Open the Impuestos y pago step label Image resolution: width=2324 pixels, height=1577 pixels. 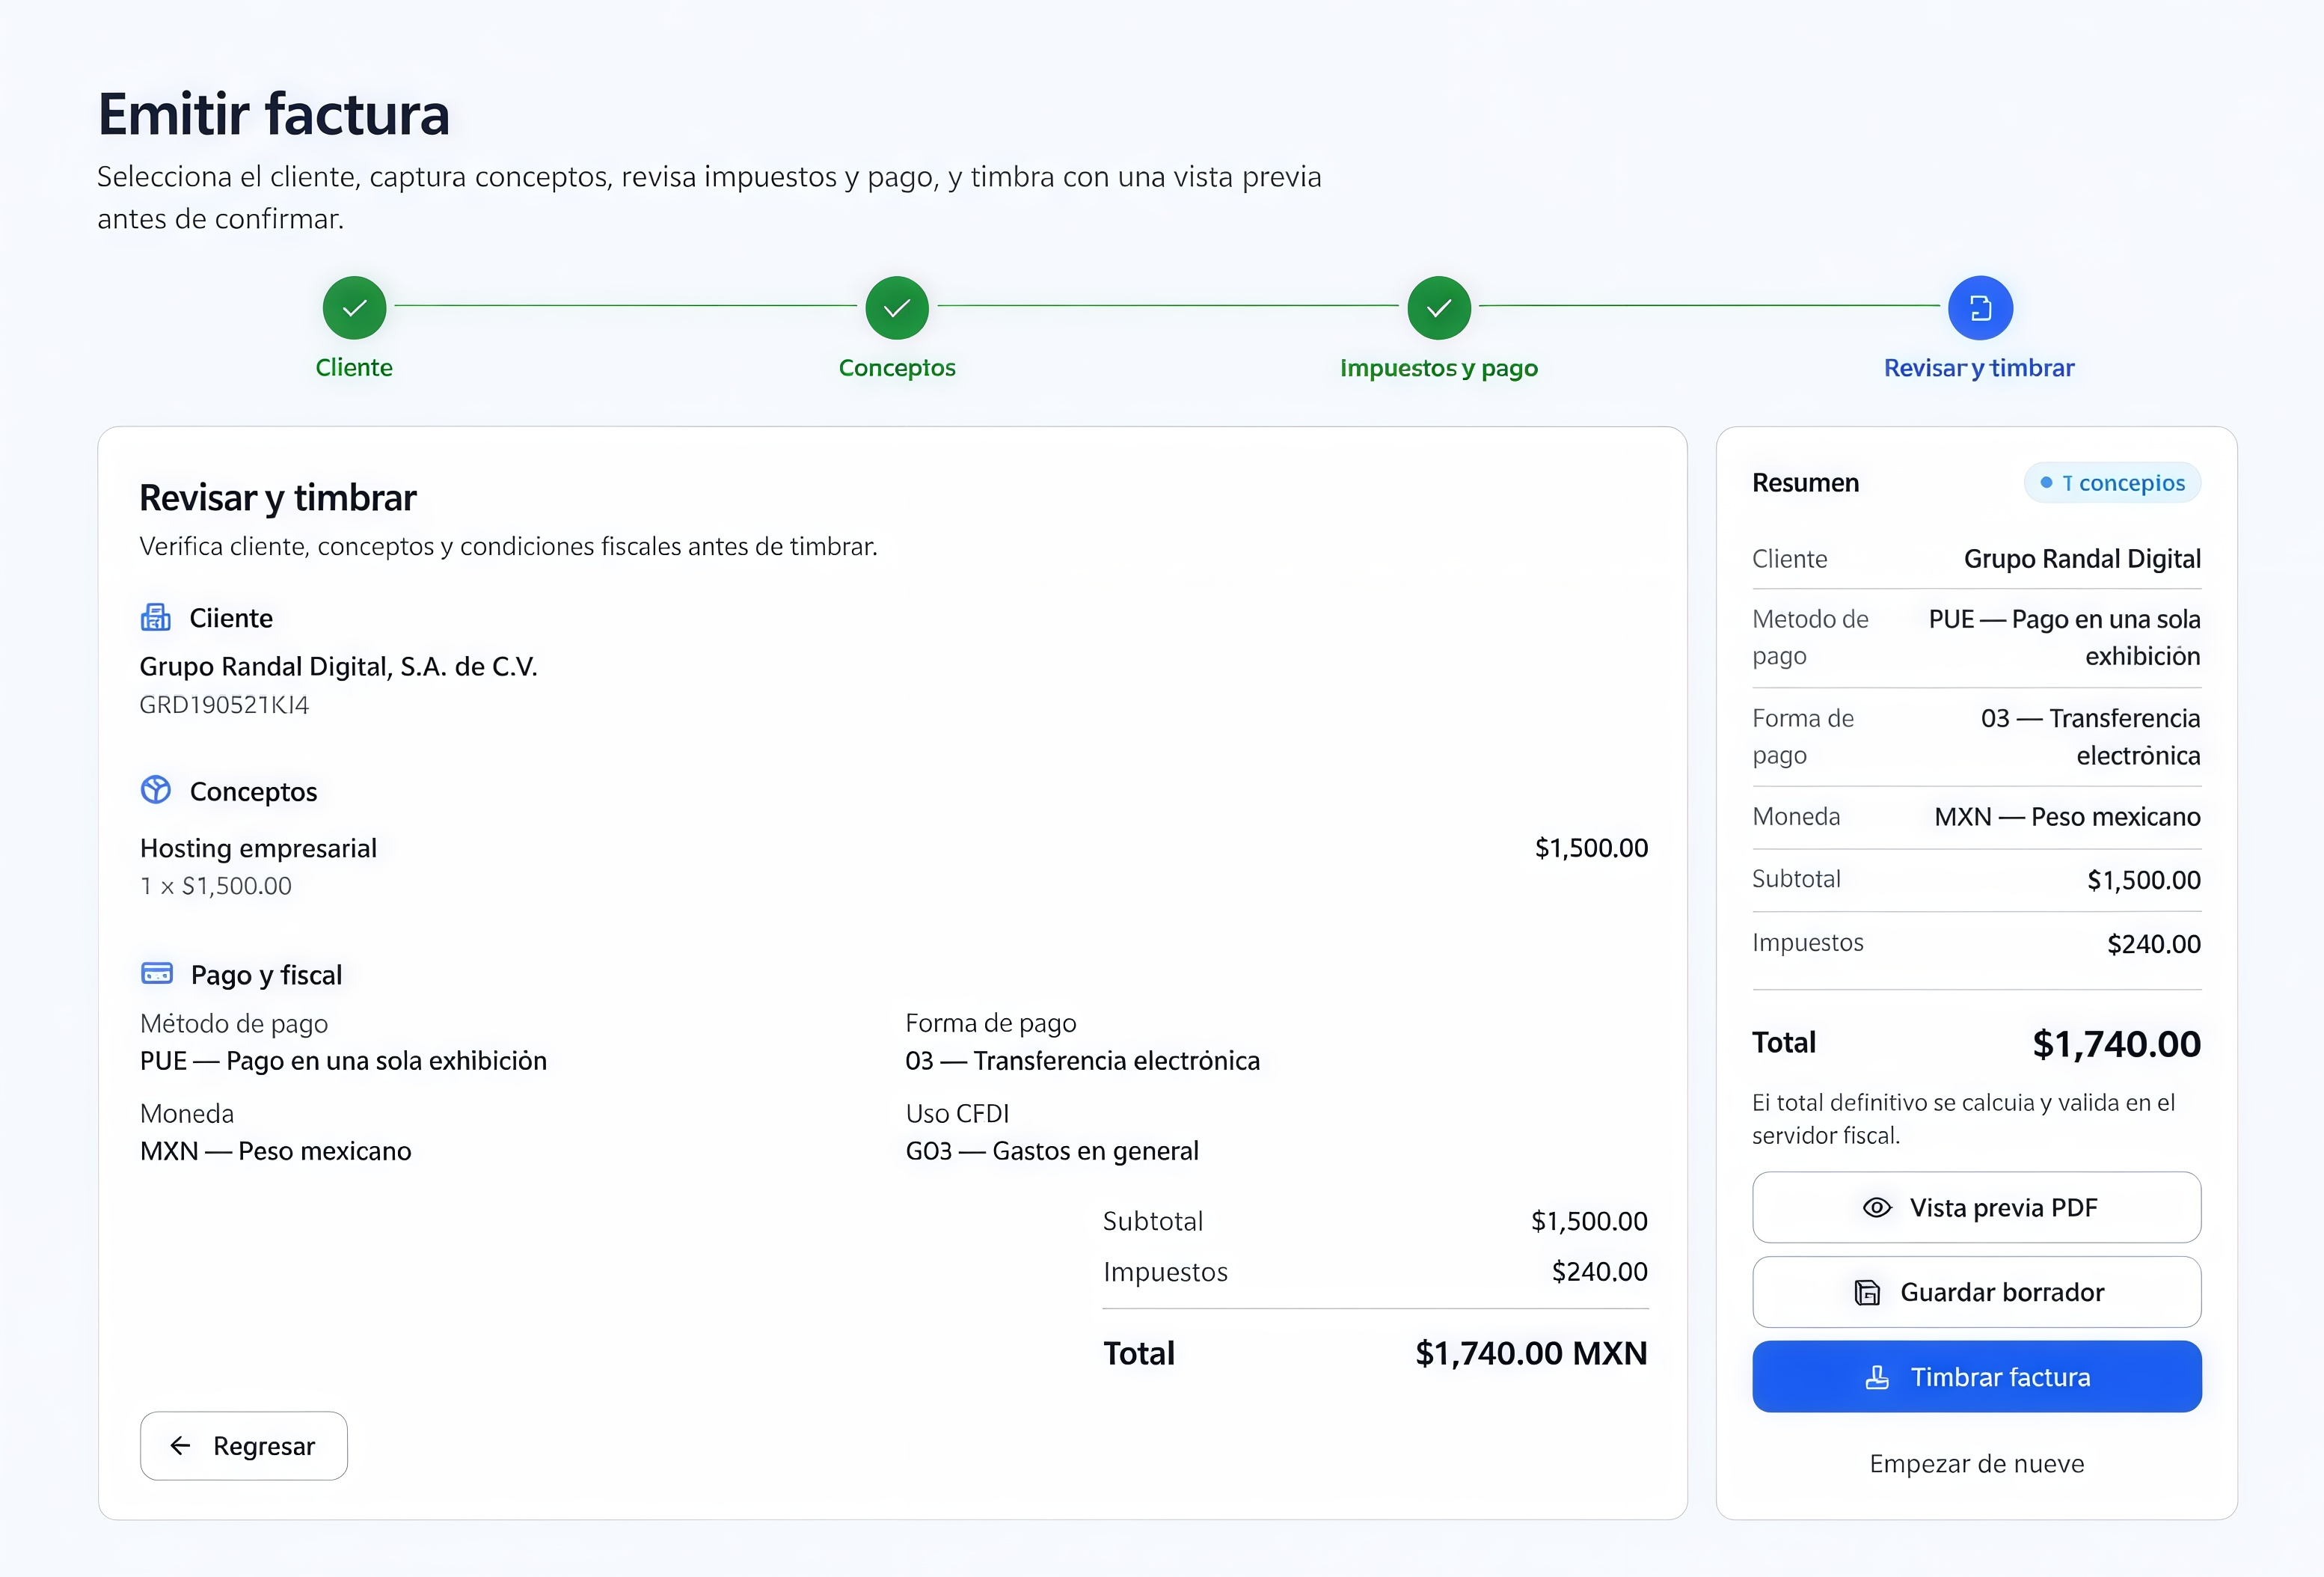coord(1439,367)
